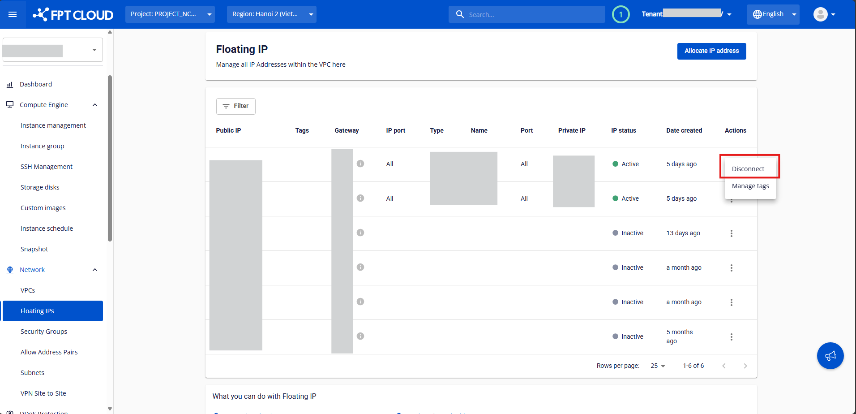856x414 pixels.
Task: Open the Project selector dropdown
Action: pyautogui.click(x=170, y=14)
